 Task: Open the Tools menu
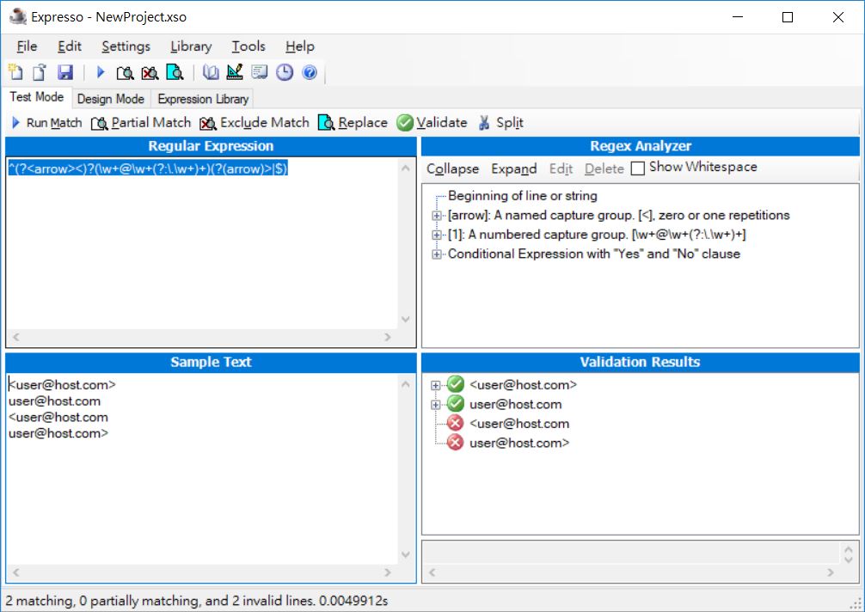click(248, 46)
